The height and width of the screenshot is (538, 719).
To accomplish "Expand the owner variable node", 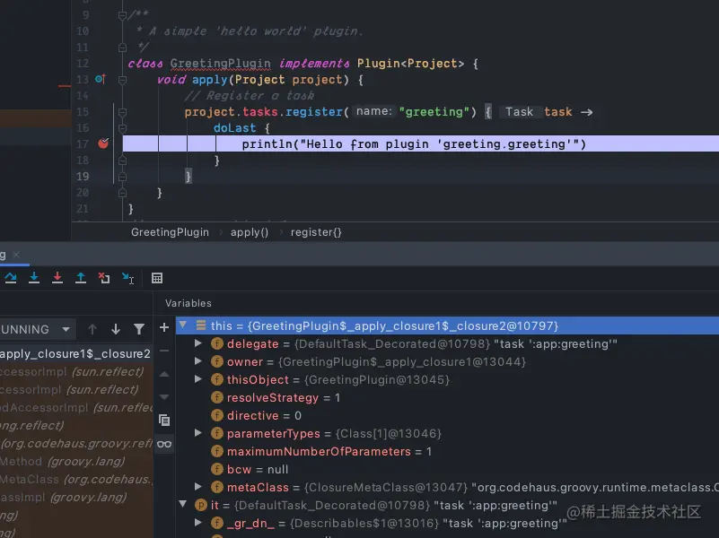I will coord(198,361).
